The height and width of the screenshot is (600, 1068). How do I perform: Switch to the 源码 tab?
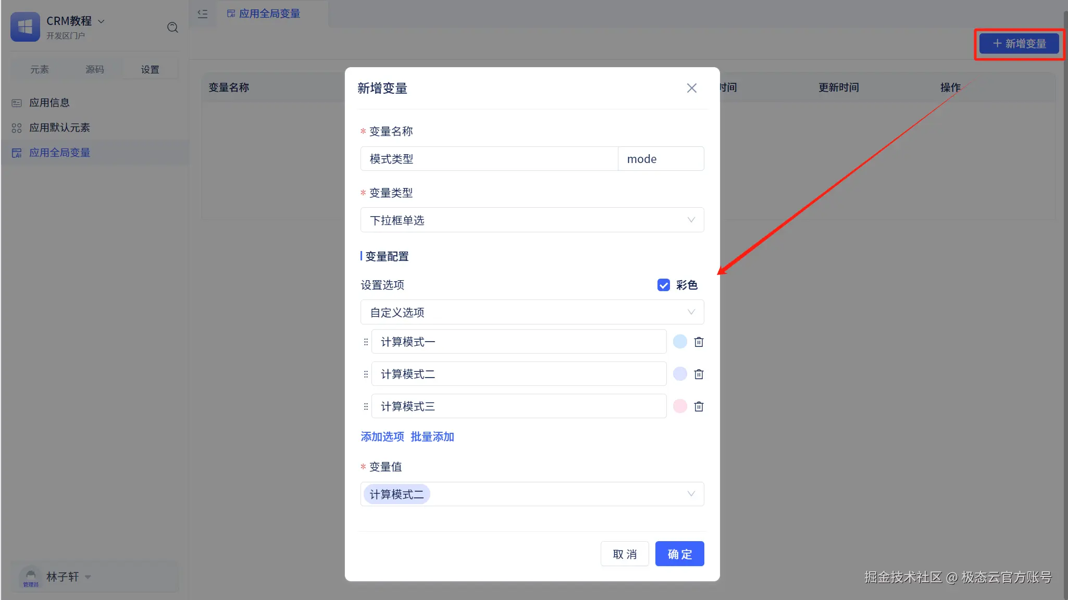(x=94, y=69)
